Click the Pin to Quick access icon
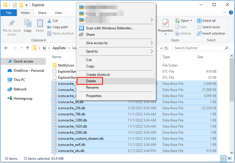Image resolution: width=235 pixels, height=163 pixels. tap(12, 23)
